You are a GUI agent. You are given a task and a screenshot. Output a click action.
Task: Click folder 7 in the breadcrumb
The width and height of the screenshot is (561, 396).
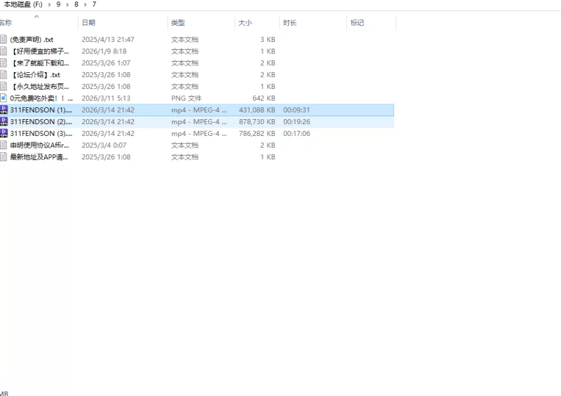pyautogui.click(x=94, y=5)
